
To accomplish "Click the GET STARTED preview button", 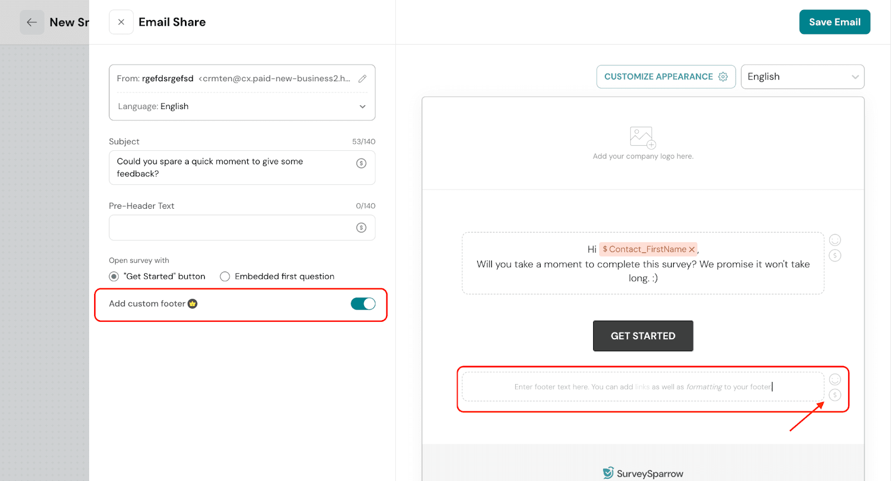I will coord(643,336).
